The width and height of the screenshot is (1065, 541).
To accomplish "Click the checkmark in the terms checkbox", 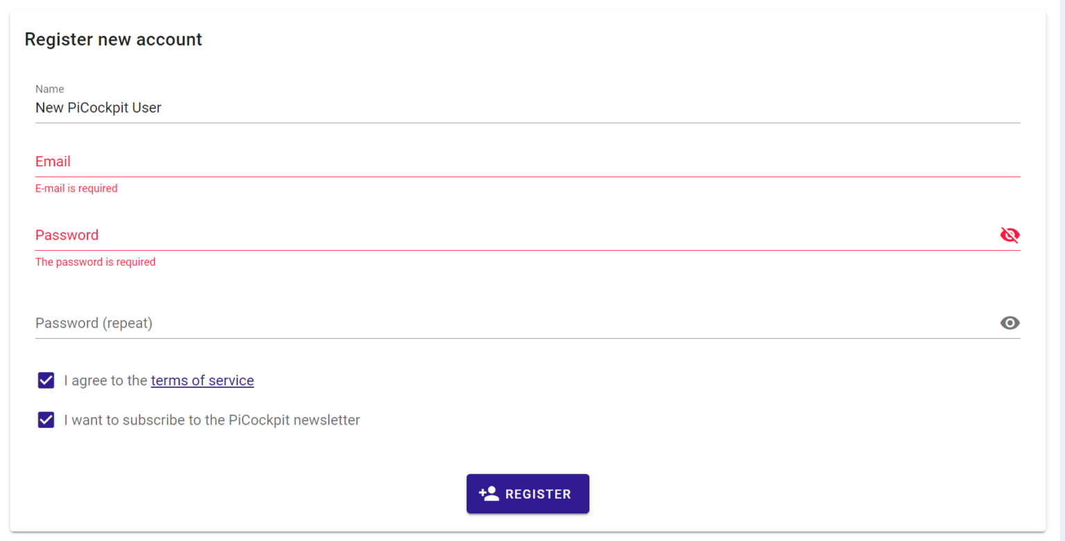I will pos(45,380).
